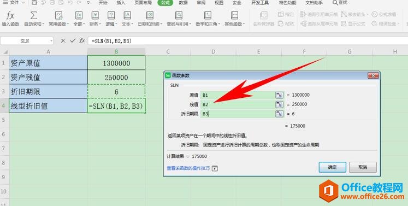
Task: Select the column C header
Action: click(168, 51)
